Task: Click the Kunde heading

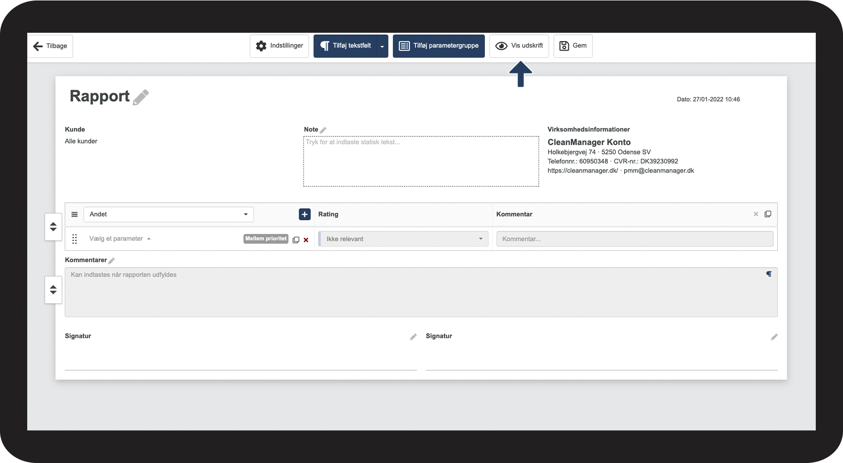Action: 75,130
